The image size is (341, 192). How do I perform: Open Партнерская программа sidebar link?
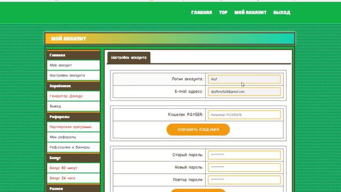pos(74,127)
